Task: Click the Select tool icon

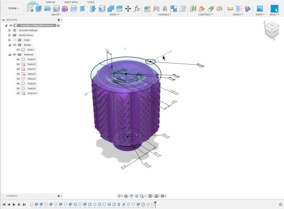Action: coord(274,9)
